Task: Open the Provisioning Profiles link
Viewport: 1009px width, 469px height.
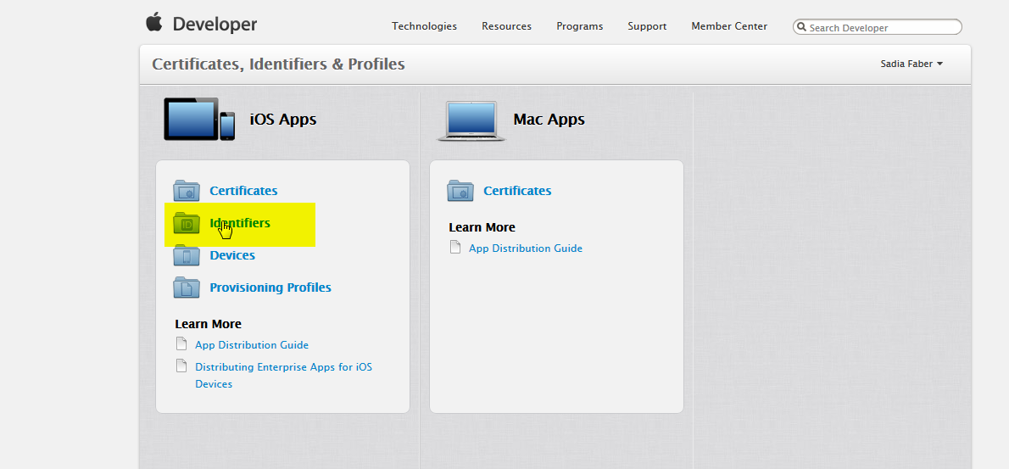Action: pyautogui.click(x=270, y=288)
